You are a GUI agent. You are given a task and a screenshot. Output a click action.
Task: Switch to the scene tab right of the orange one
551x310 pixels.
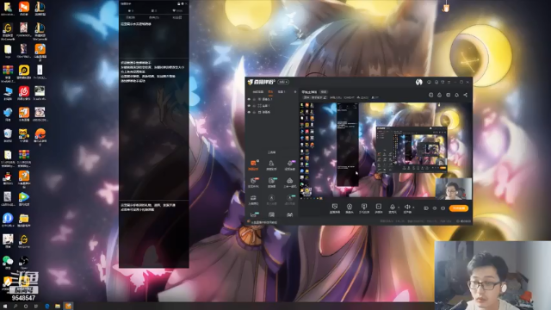pyautogui.click(x=282, y=92)
